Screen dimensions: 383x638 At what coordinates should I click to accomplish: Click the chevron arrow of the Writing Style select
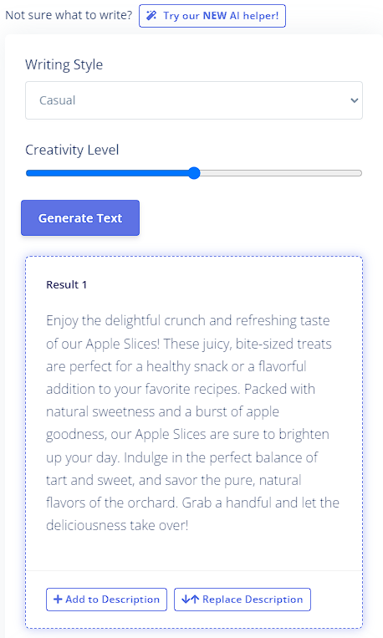pos(354,100)
